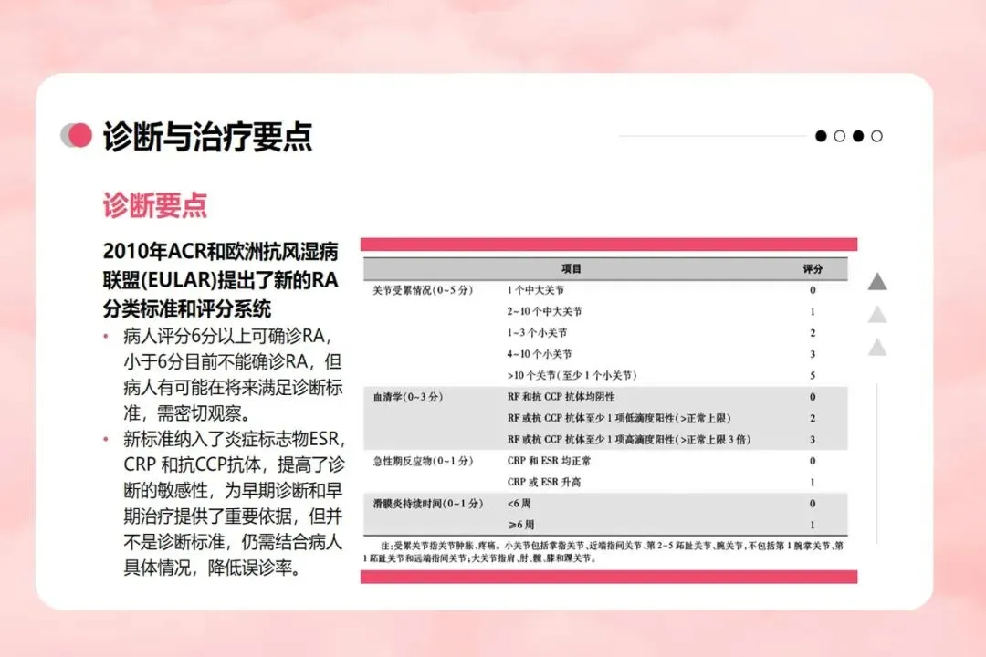
Task: Click the row text CRP和ESR均正常
Action: tap(549, 461)
